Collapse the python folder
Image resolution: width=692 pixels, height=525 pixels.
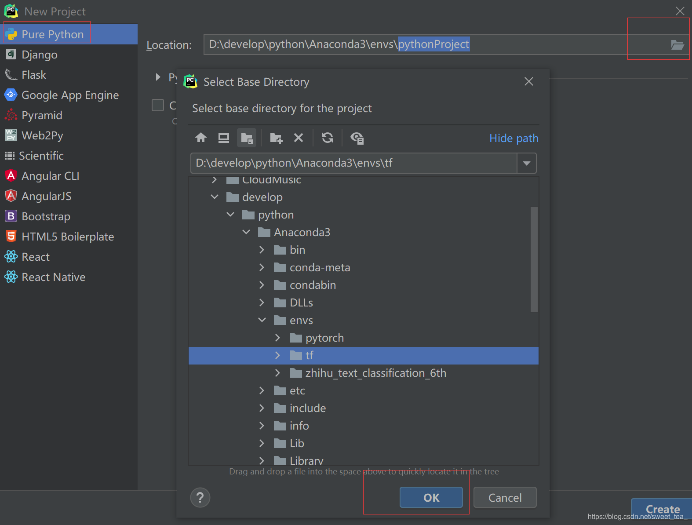click(x=230, y=215)
